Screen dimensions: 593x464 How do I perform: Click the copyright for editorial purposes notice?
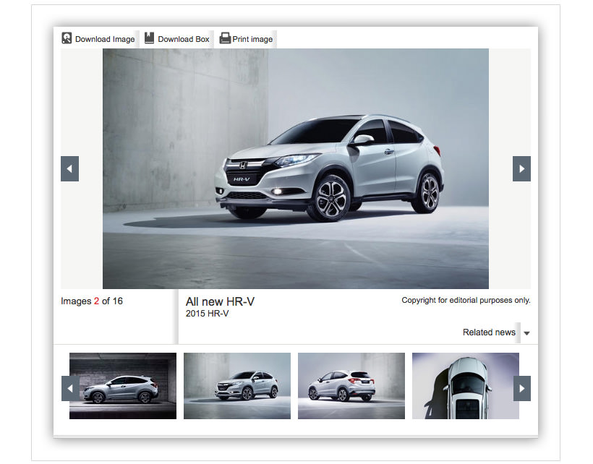click(x=466, y=301)
